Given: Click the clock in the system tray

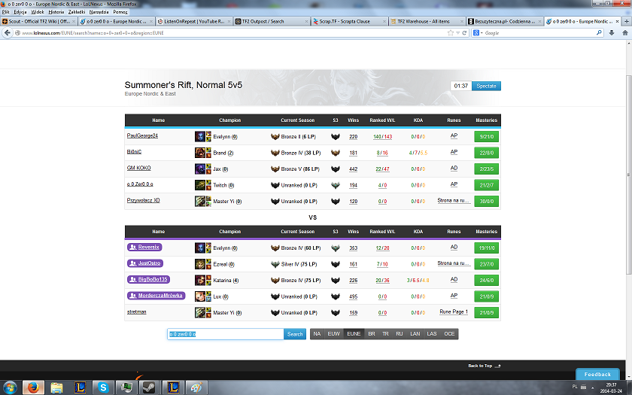Looking at the screenshot, I should pos(611,387).
